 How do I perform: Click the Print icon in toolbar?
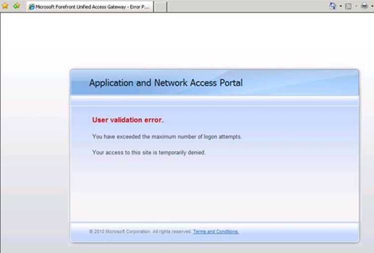pyautogui.click(x=364, y=6)
